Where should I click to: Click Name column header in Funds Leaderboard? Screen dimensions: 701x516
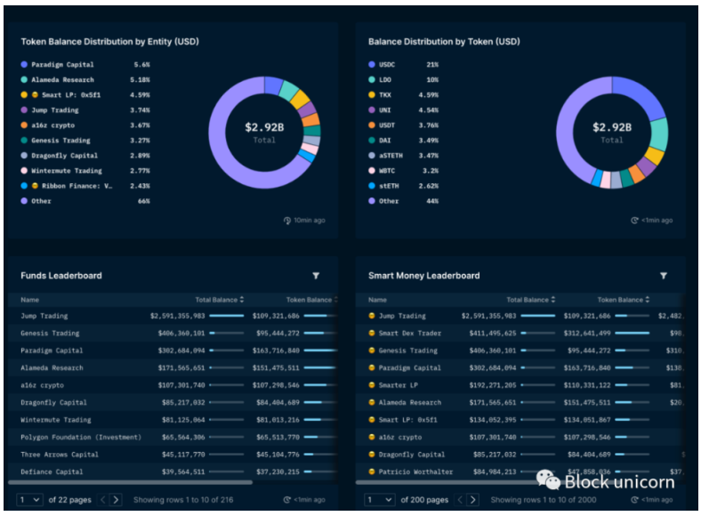pyautogui.click(x=29, y=300)
